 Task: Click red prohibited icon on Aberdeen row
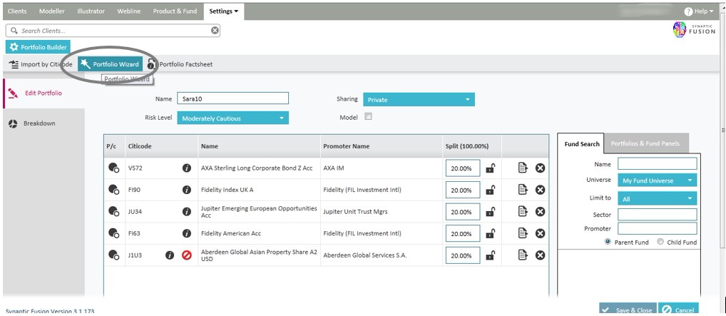187,255
